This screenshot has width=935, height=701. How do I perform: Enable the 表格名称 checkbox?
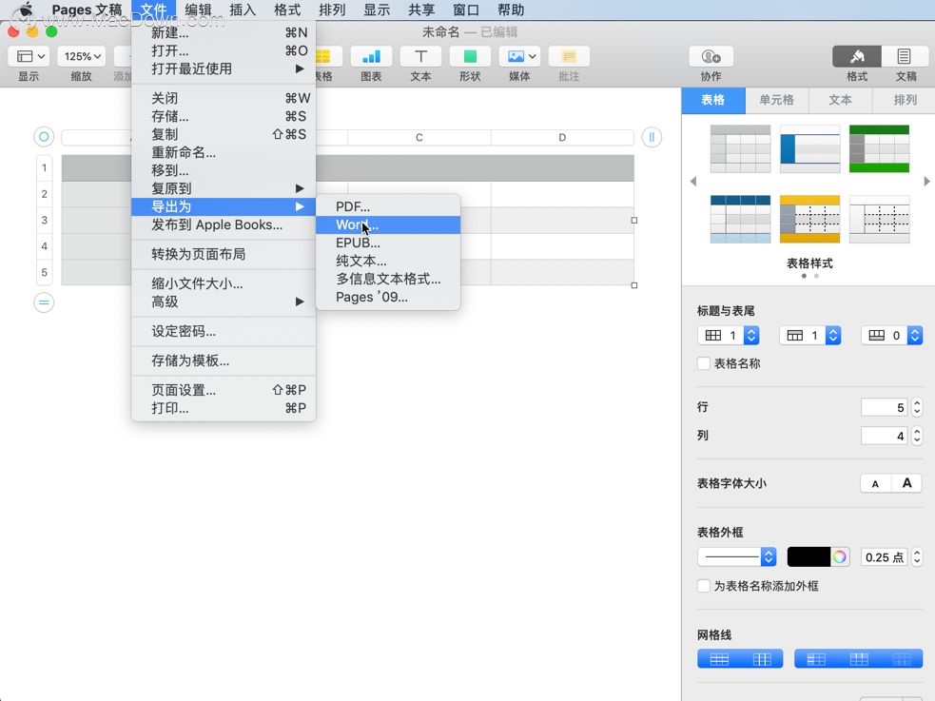704,363
